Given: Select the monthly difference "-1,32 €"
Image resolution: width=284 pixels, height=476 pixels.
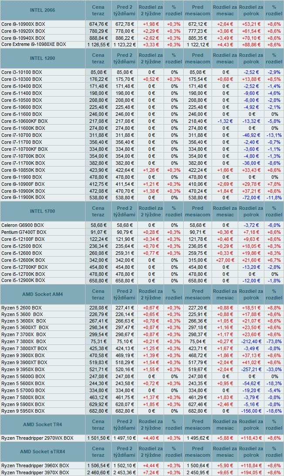Looking at the screenshot, I should [x=225, y=121].
